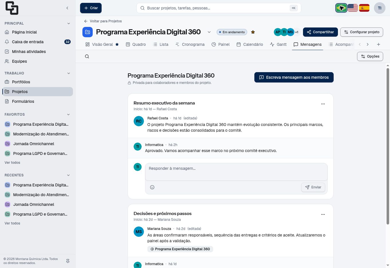Focus the global search field
The image size is (390, 268).
click(x=219, y=8)
